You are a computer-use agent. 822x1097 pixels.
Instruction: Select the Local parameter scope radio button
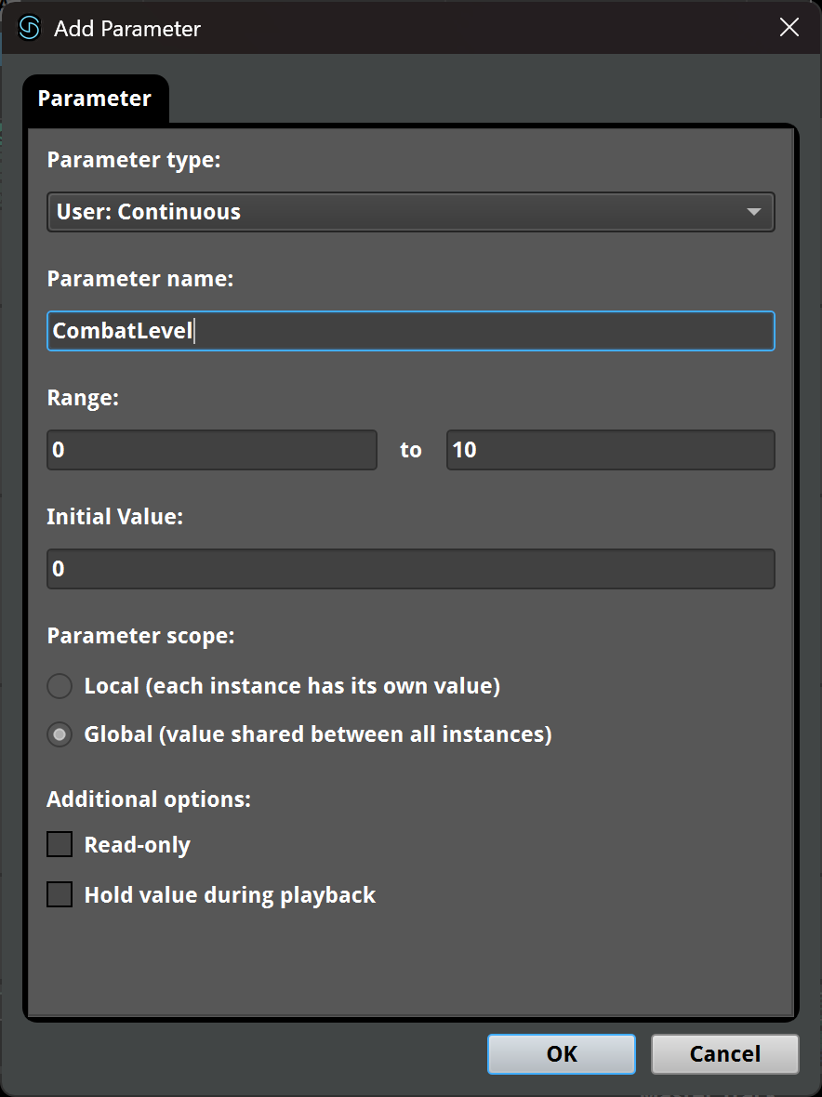click(x=60, y=686)
